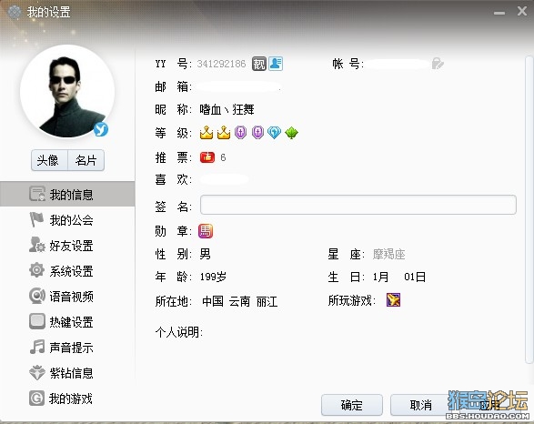The height and width of the screenshot is (424, 534).
Task: Click the birthday month 1月
Action: pos(380,277)
